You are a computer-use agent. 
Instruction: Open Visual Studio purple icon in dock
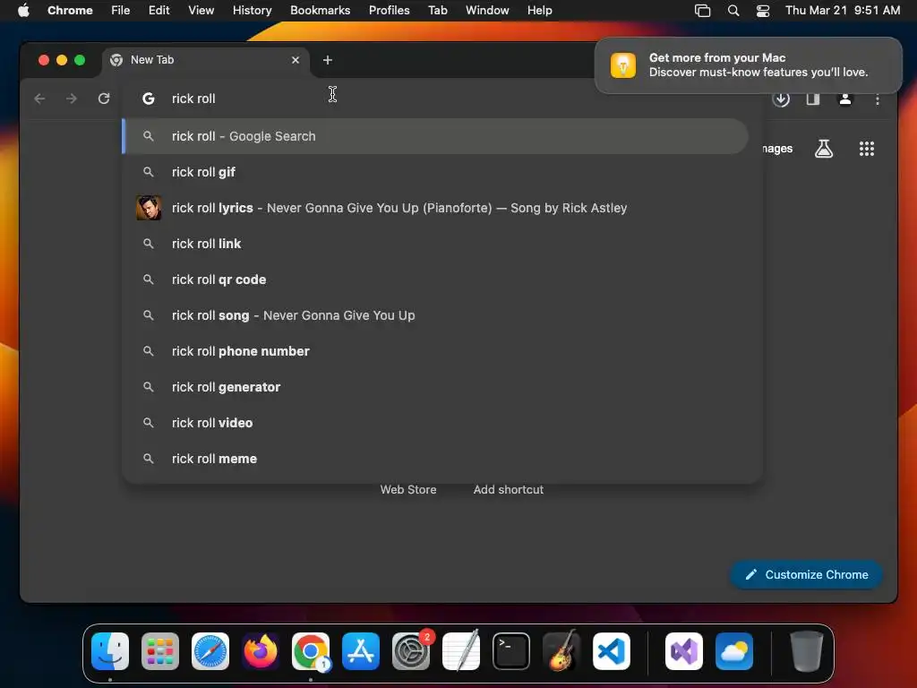(x=683, y=651)
